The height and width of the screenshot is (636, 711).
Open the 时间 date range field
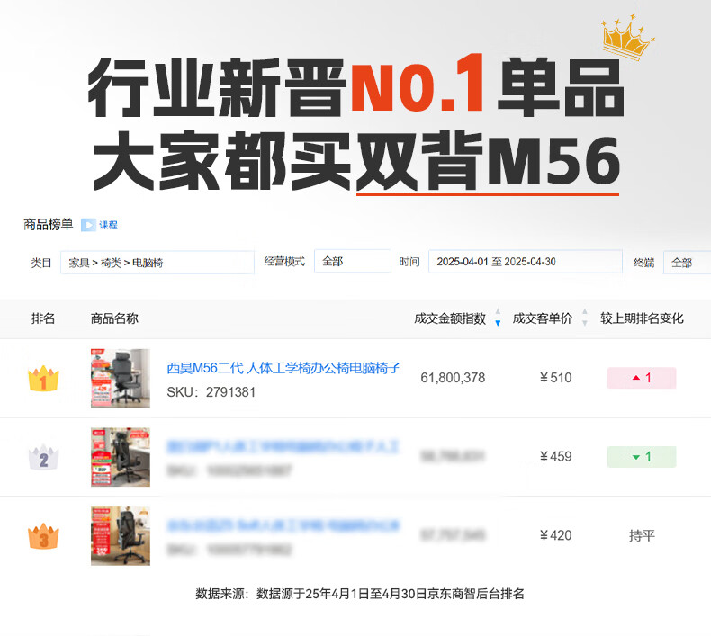click(525, 262)
